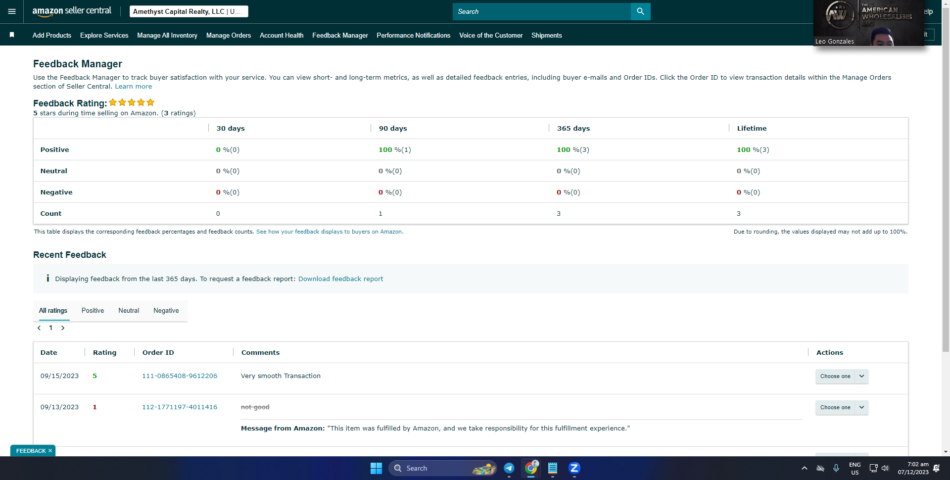Open account selector Amethyst Capital Realty
This screenshot has width=950, height=480.
[x=189, y=11]
